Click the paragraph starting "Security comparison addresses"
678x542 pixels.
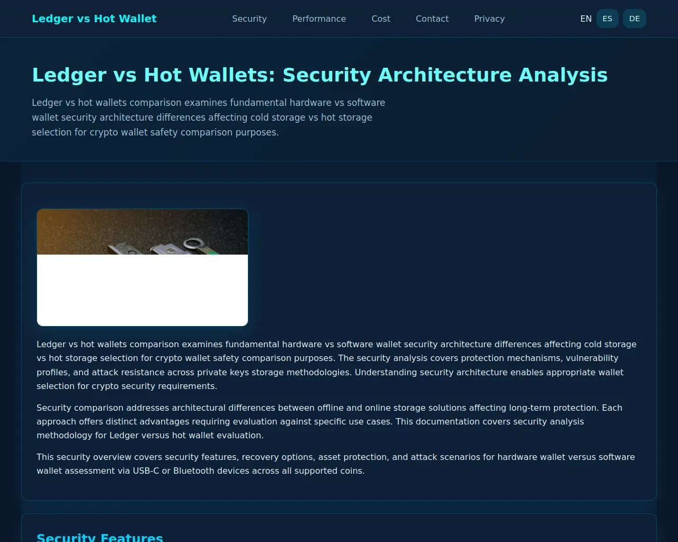click(x=329, y=421)
